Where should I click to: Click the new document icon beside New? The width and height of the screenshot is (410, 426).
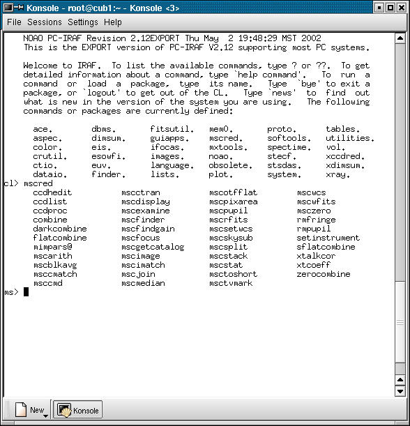click(x=21, y=409)
